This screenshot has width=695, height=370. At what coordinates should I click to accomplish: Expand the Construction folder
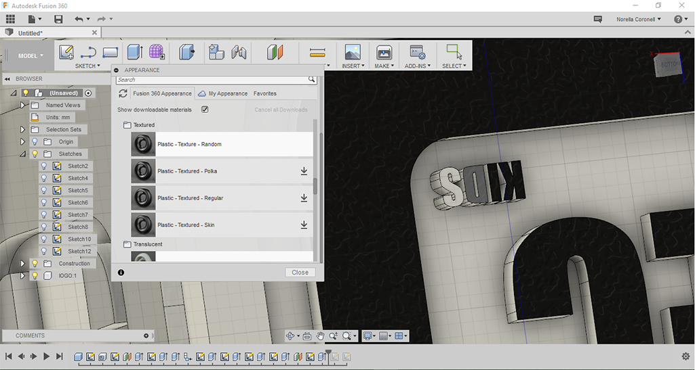pyautogui.click(x=22, y=264)
